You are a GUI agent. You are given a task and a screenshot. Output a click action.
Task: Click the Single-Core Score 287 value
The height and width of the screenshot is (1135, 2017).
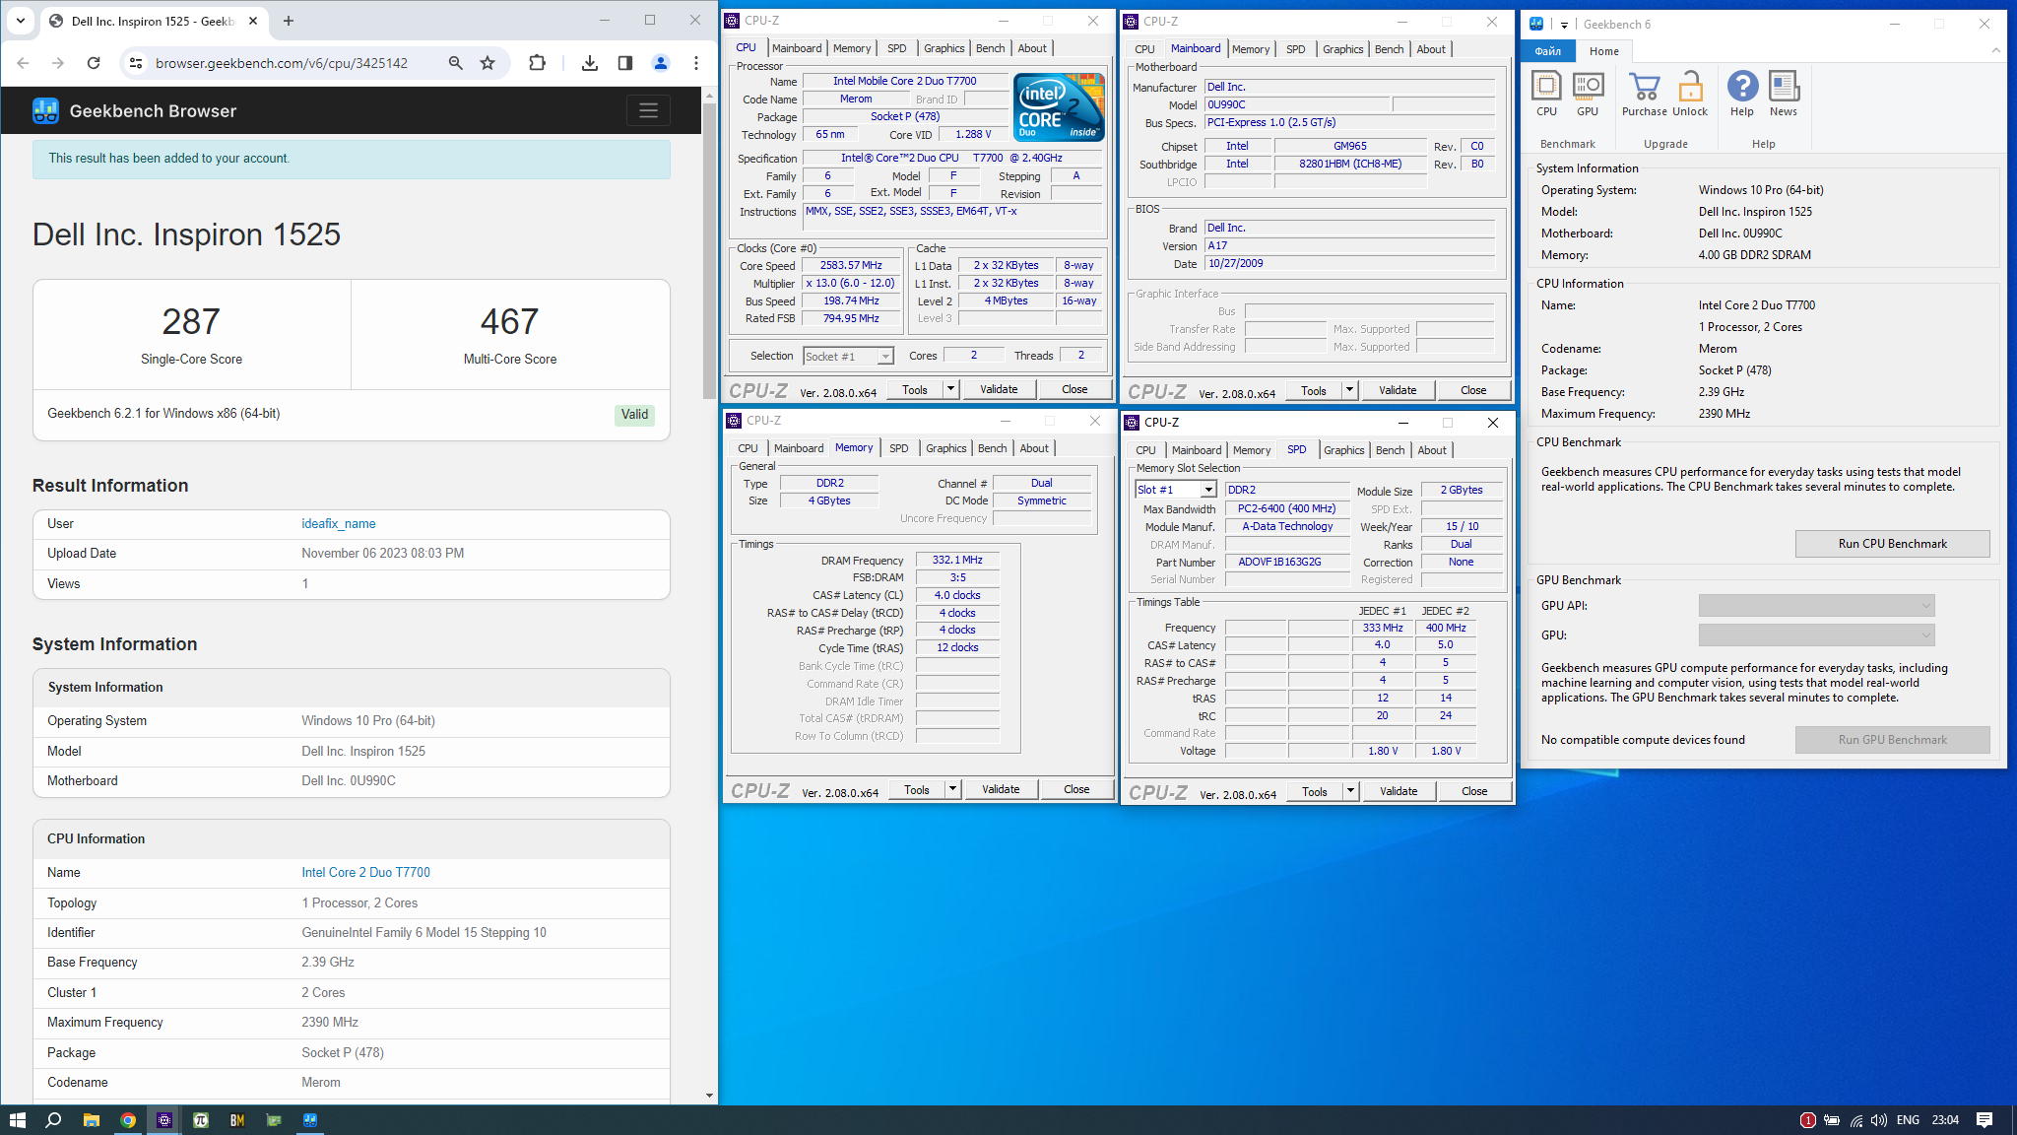pyautogui.click(x=191, y=321)
